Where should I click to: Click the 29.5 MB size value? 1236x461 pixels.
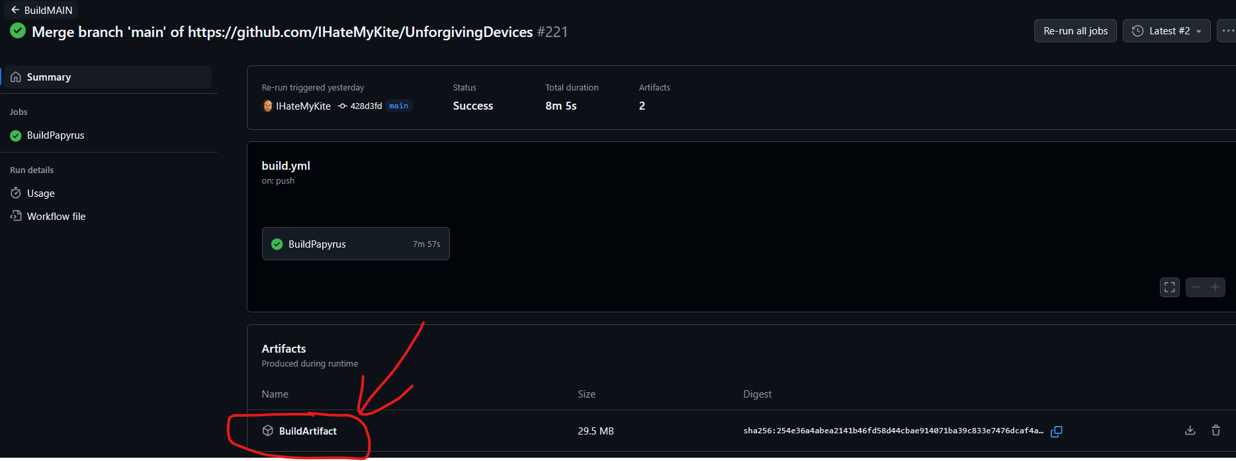(x=596, y=431)
